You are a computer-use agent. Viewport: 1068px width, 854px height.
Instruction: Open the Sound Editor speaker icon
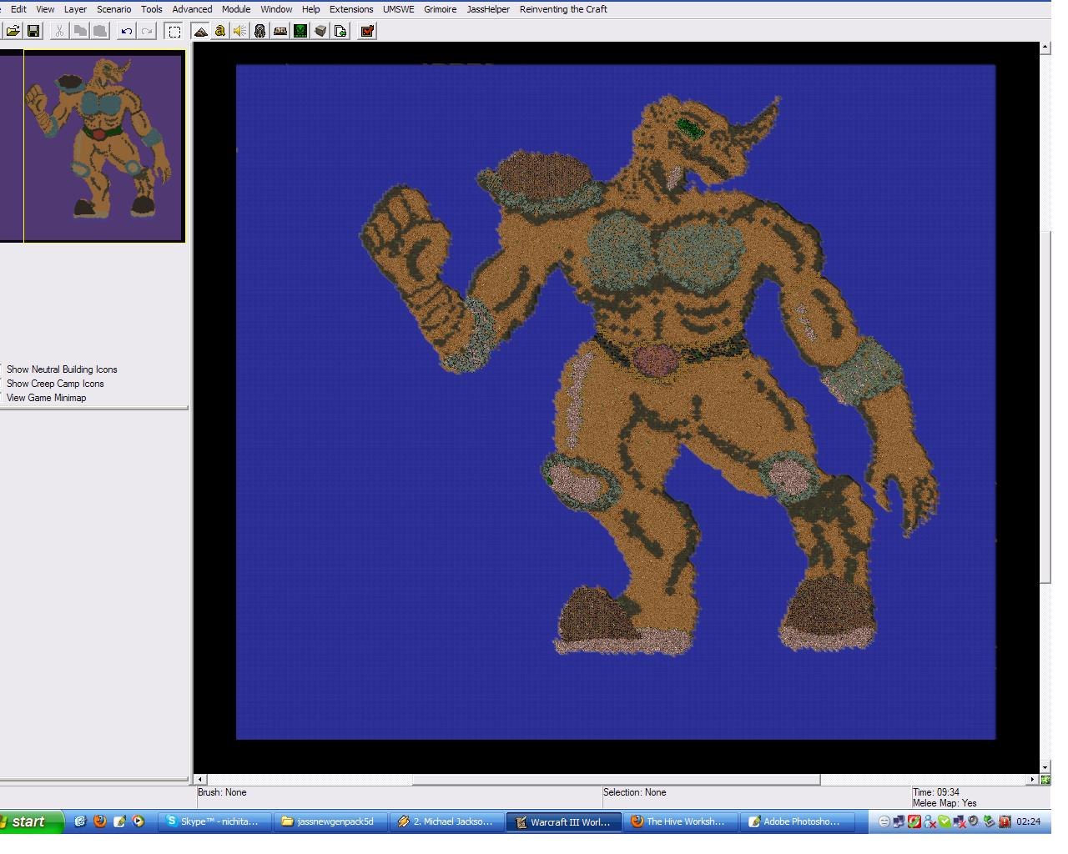coord(240,31)
